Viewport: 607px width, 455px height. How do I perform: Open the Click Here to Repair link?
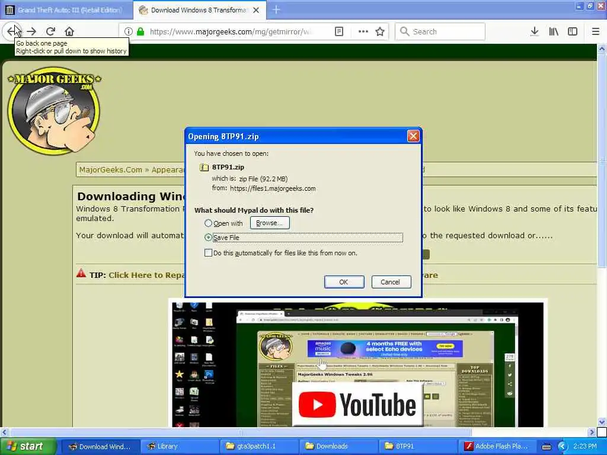[147, 275]
